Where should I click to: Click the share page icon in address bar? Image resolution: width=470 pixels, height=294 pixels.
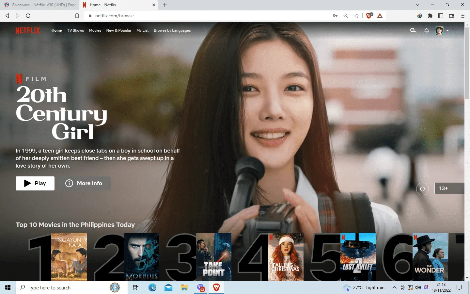click(356, 16)
